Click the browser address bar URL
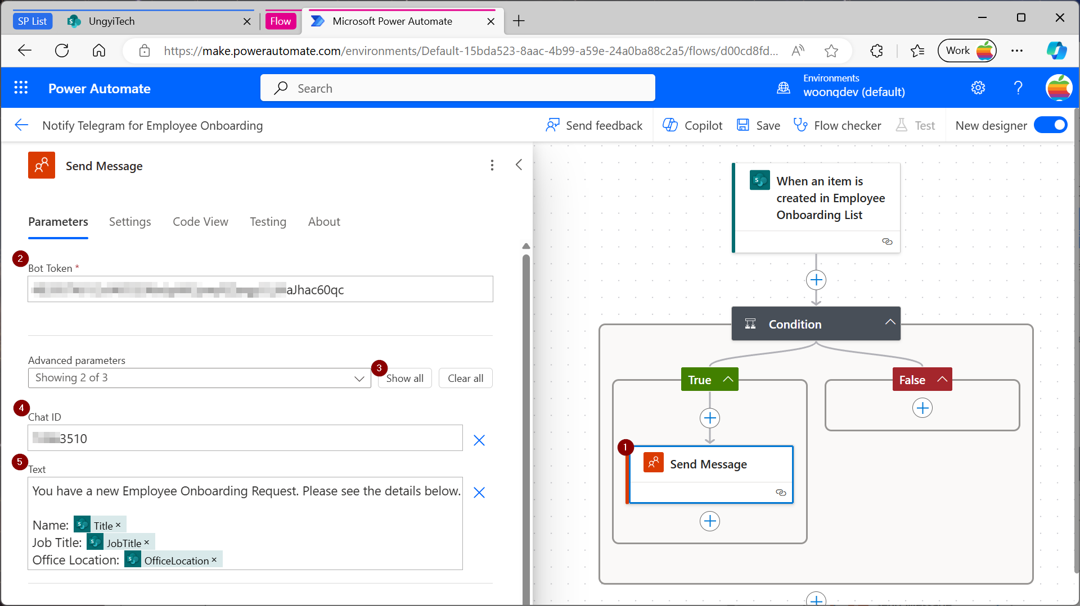This screenshot has height=606, width=1080. (471, 51)
